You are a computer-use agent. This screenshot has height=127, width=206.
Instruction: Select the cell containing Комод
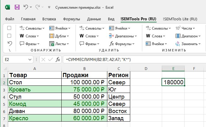[x=35, y=104]
